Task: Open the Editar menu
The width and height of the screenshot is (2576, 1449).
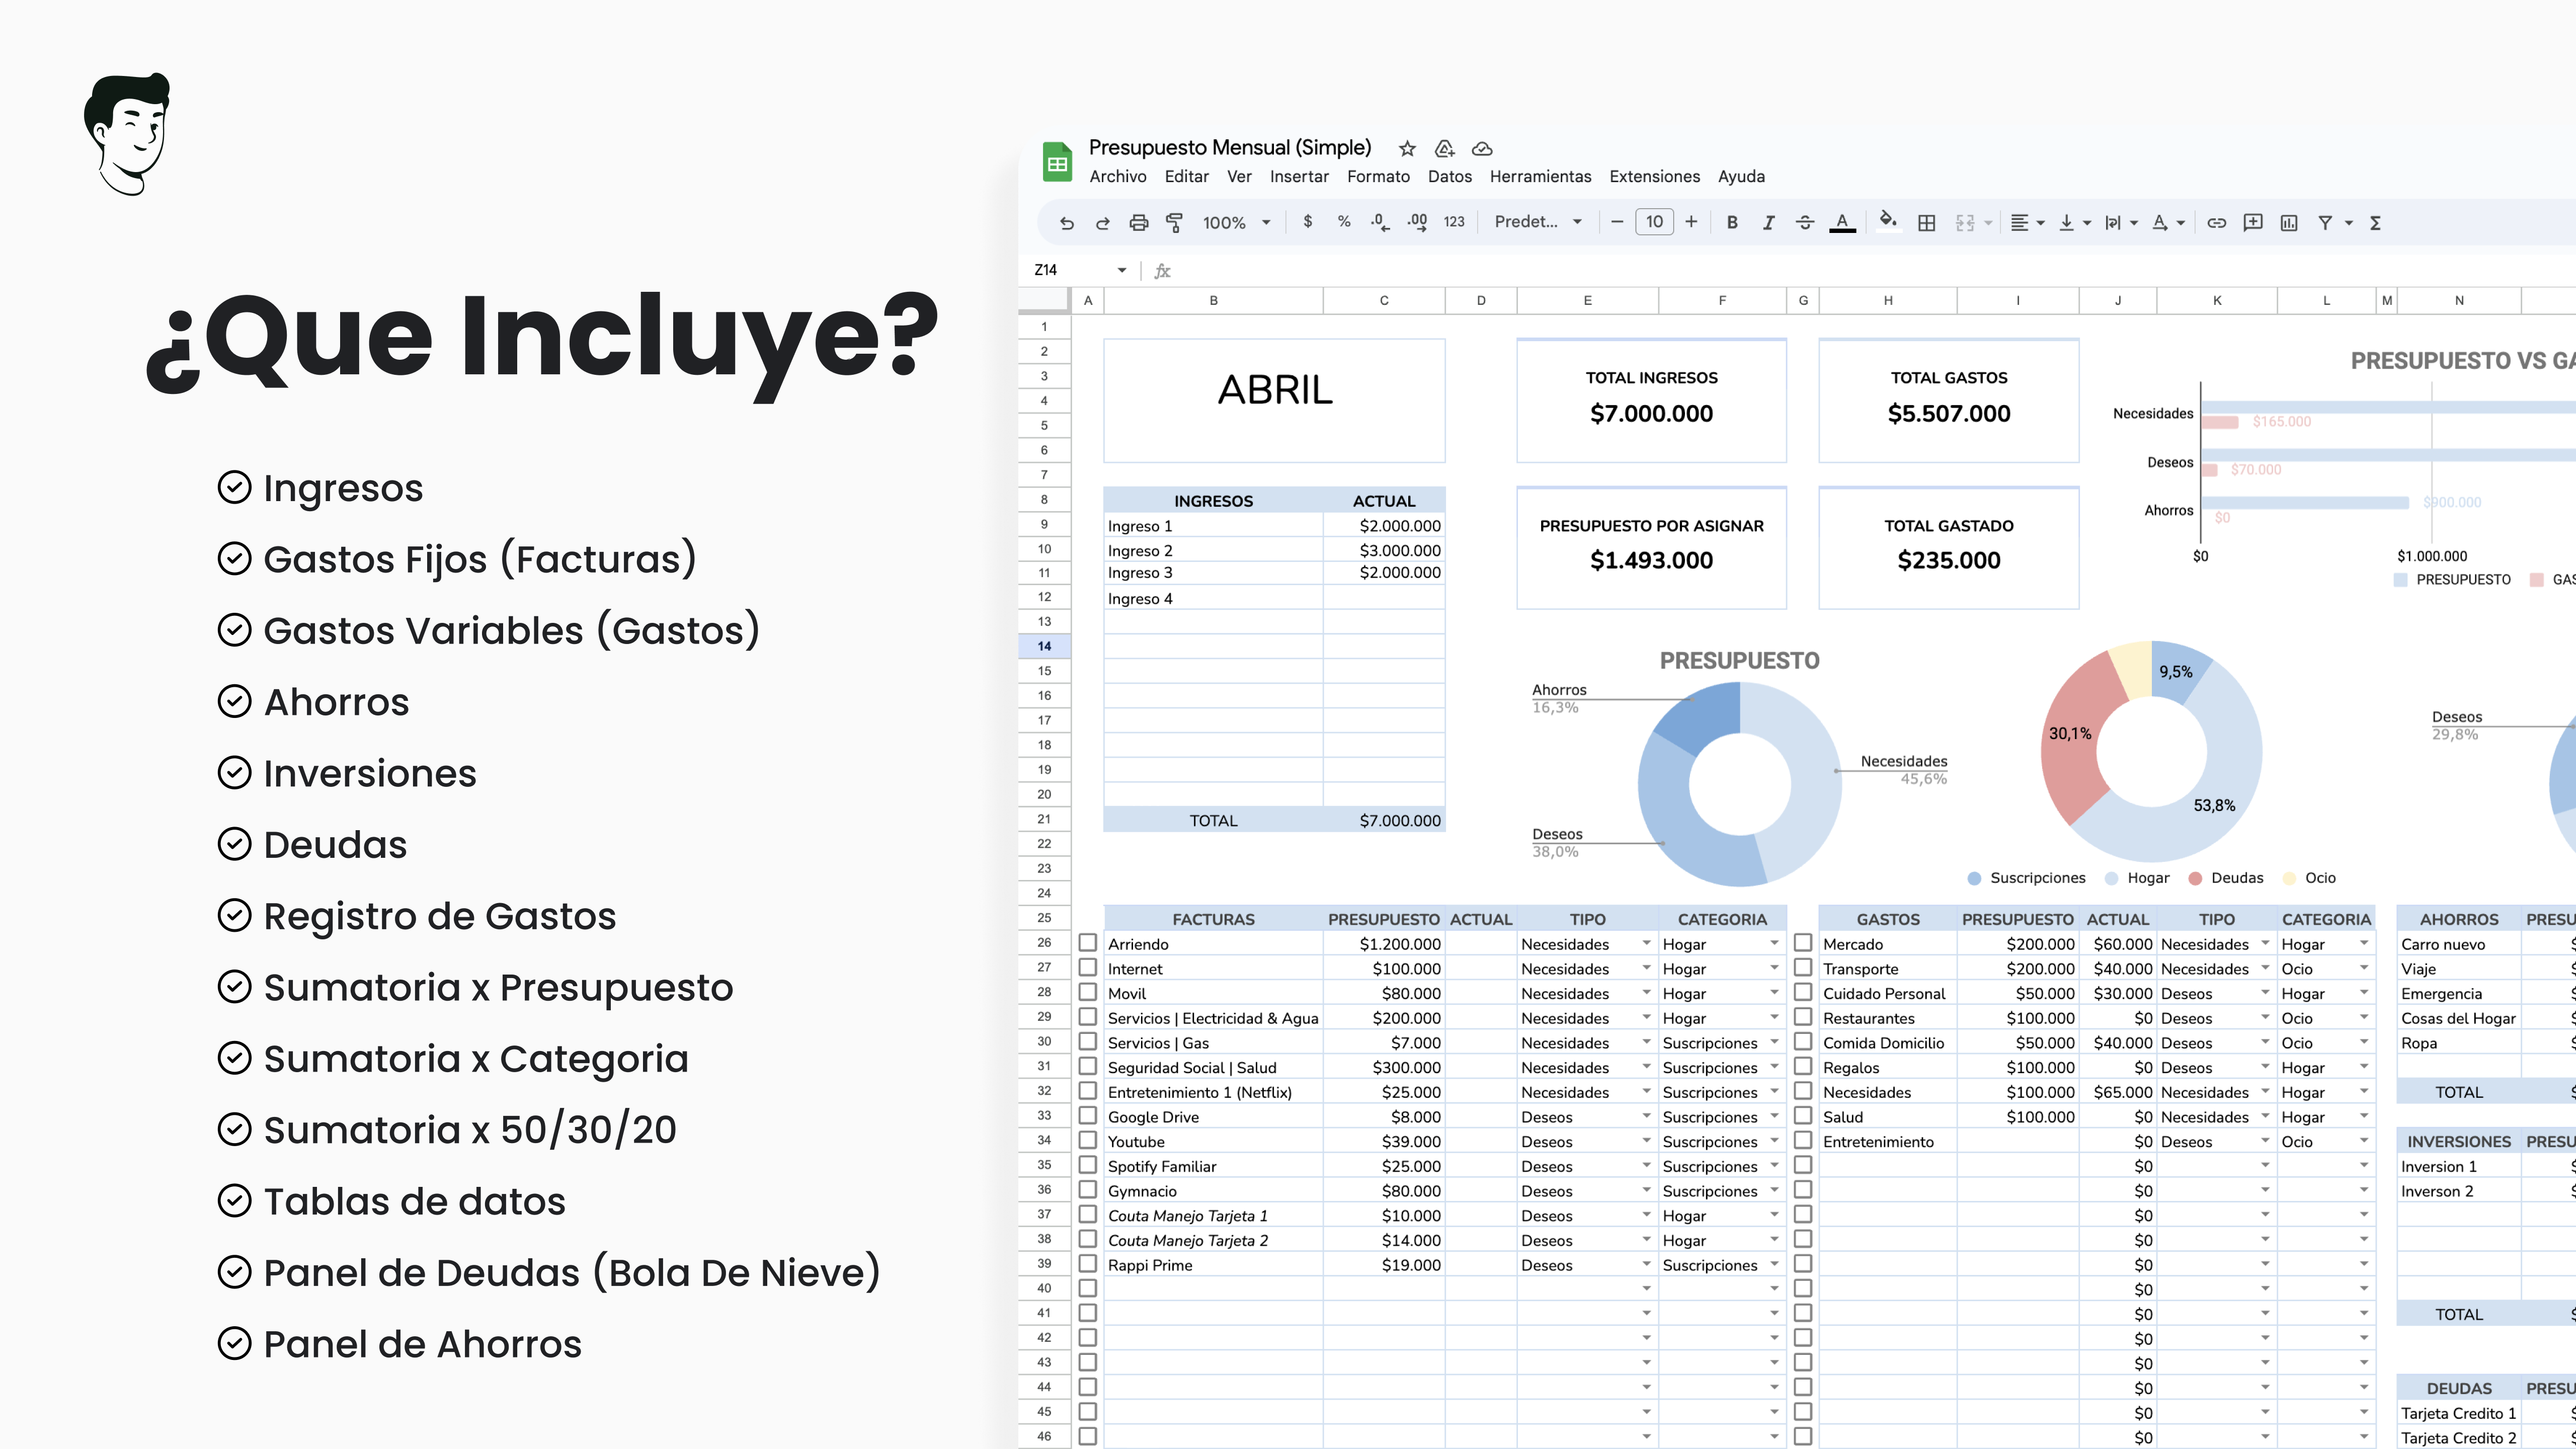Action: 1187,177
